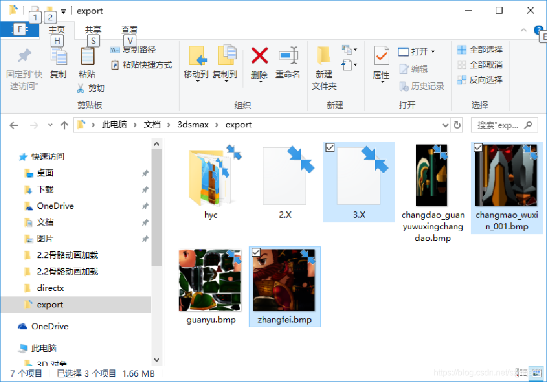547x382 pixels.
Task: Click the Open (打开) button icon
Action: [x=403, y=52]
